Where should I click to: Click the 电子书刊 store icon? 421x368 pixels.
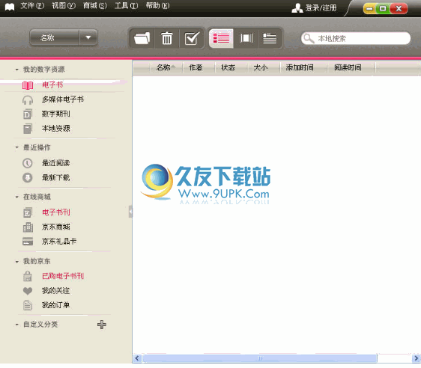28,212
